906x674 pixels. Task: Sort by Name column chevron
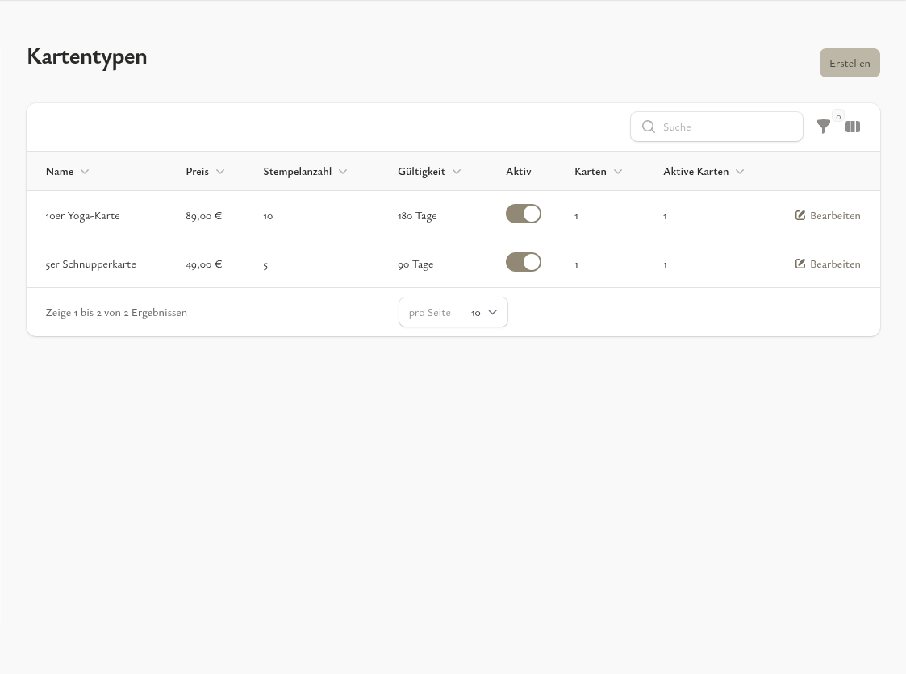click(x=85, y=172)
